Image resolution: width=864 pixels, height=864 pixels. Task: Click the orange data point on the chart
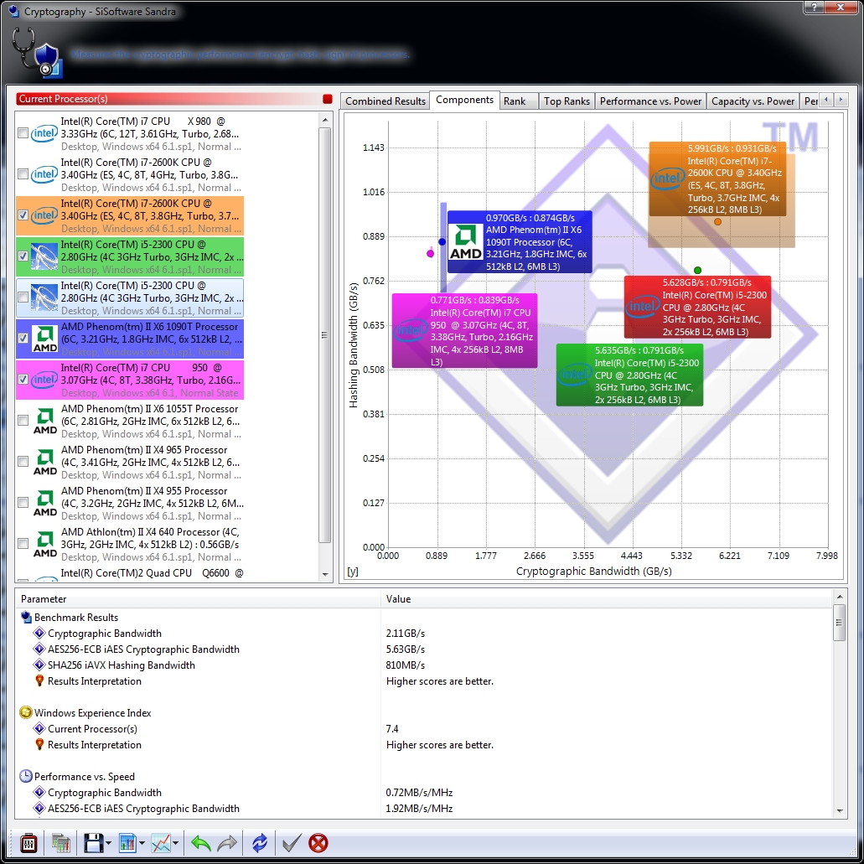717,221
